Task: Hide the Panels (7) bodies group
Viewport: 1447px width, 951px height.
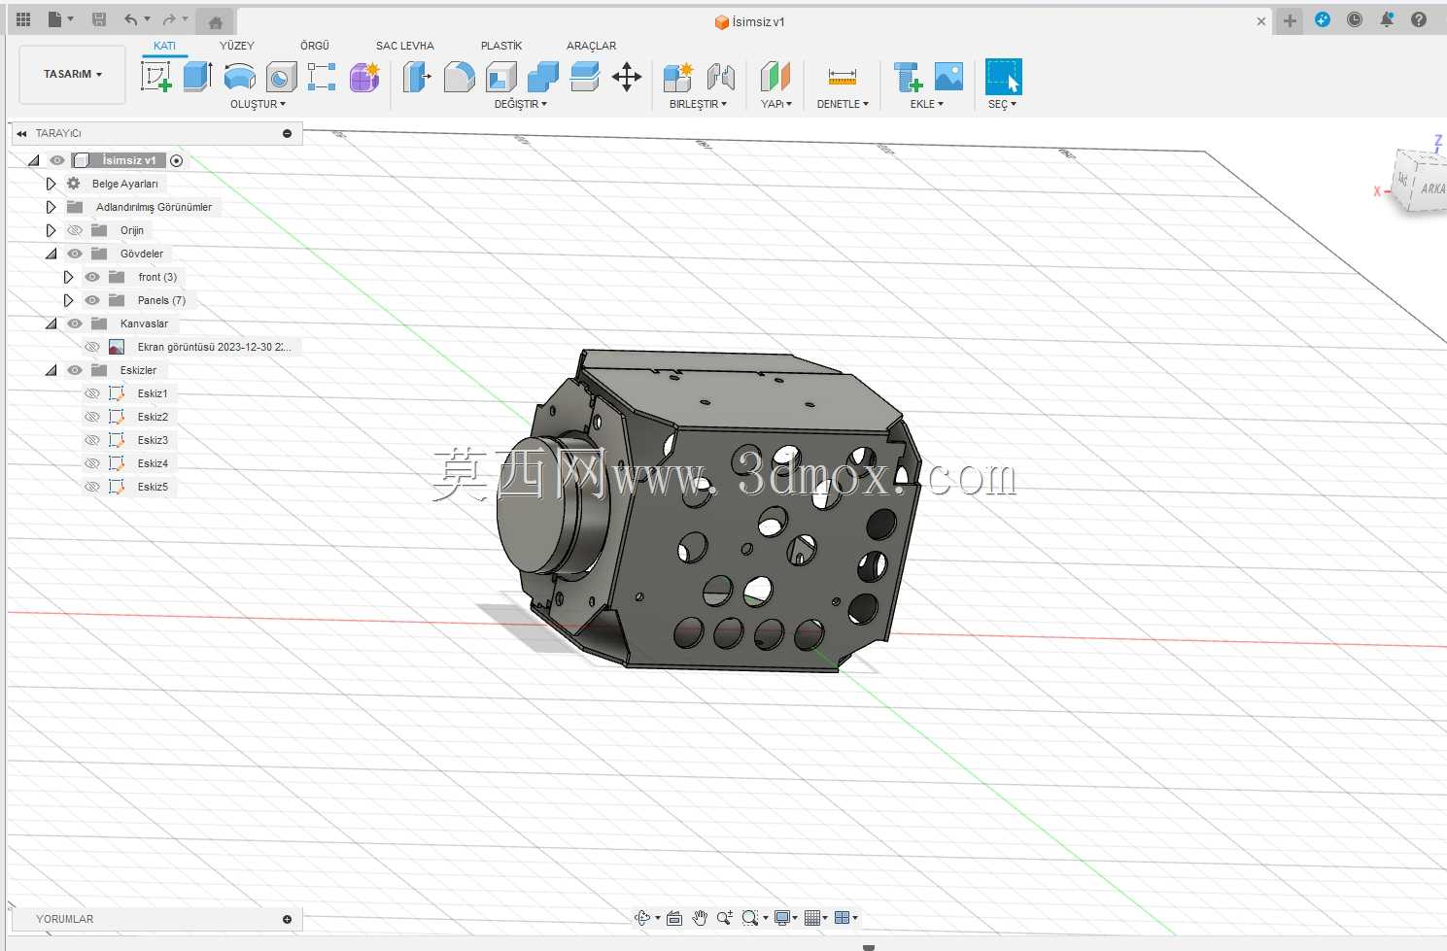Action: [x=92, y=300]
